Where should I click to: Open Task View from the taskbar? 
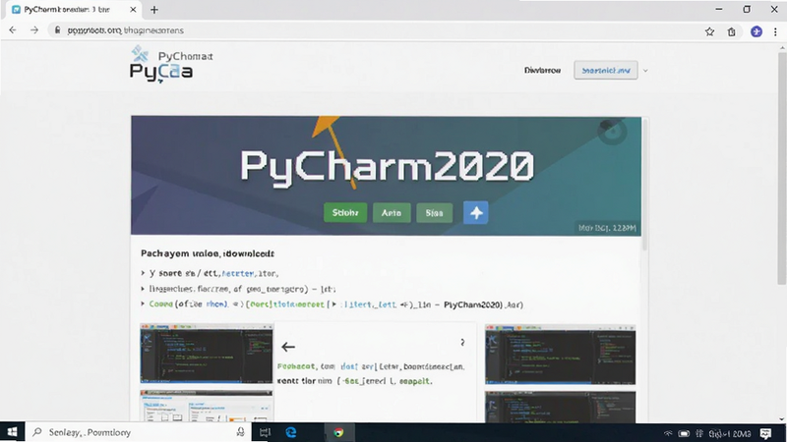[x=265, y=432]
